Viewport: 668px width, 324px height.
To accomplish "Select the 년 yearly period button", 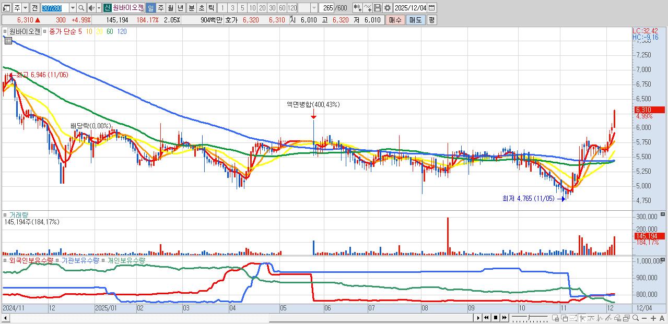I will click(x=180, y=8).
